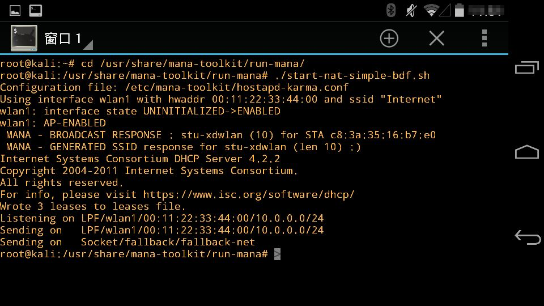This screenshot has width=544, height=306.
Task: Tap the terminal emulator app icon
Action: click(x=24, y=38)
